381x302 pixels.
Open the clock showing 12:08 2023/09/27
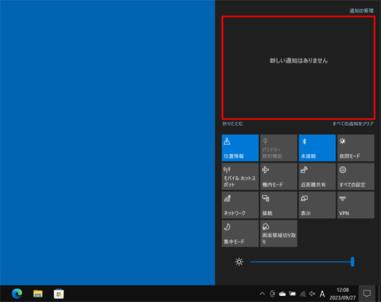pyautogui.click(x=343, y=294)
